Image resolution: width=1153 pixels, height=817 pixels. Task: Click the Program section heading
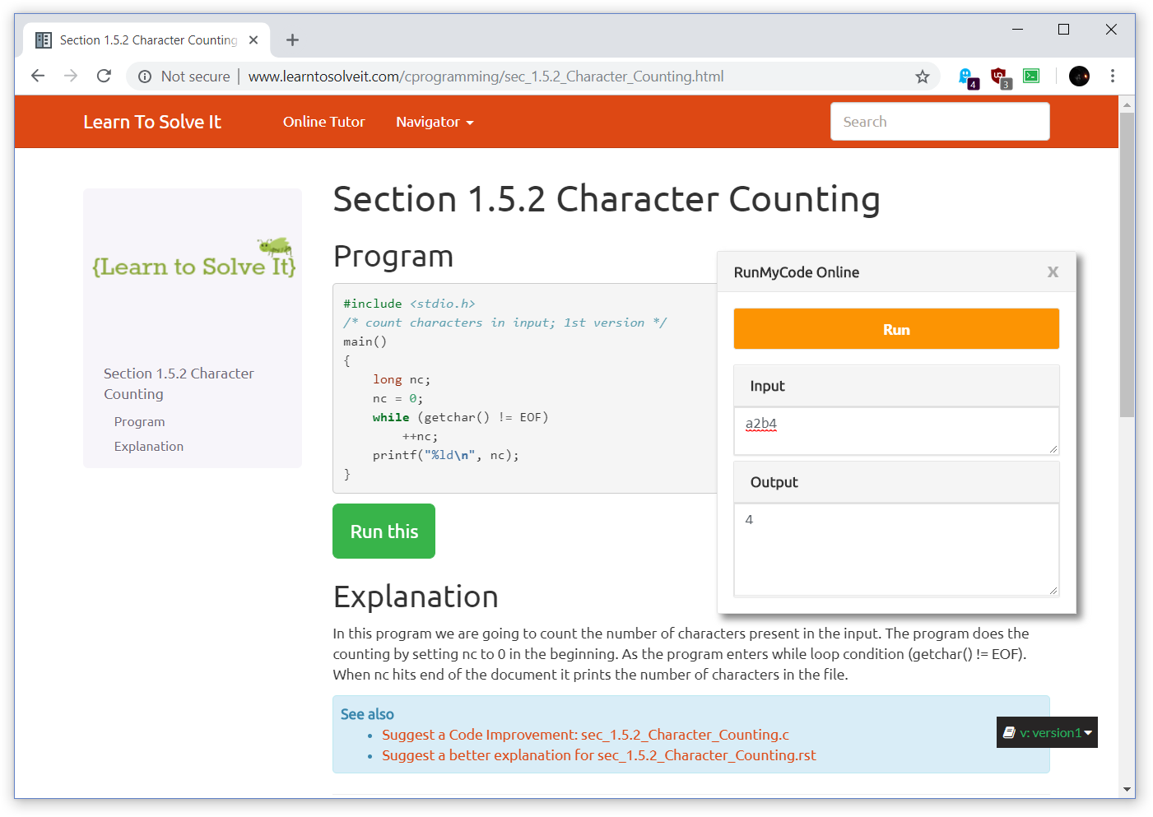click(x=393, y=257)
